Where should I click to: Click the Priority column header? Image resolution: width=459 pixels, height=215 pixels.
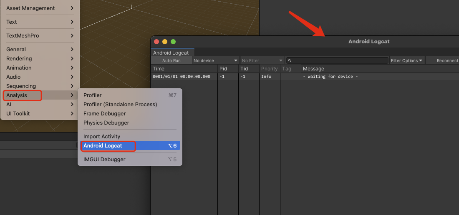[x=270, y=69]
